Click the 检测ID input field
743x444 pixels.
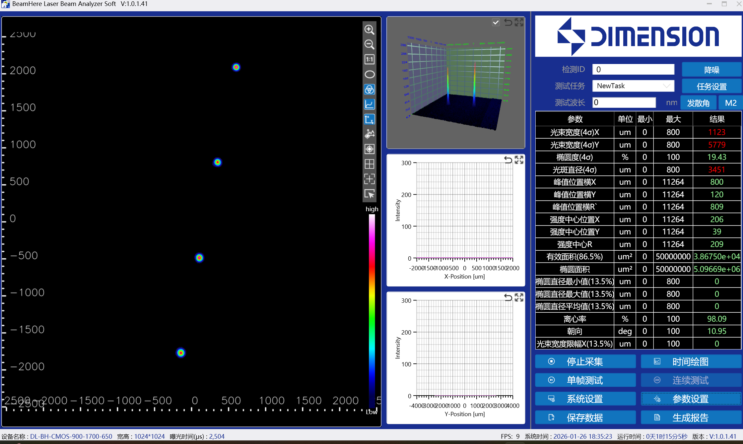[633, 69]
